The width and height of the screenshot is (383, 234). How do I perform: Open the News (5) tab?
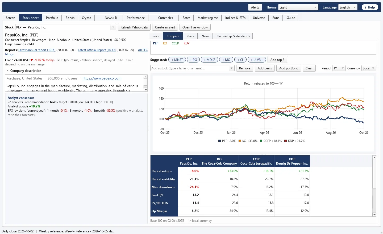pyautogui.click(x=111, y=18)
